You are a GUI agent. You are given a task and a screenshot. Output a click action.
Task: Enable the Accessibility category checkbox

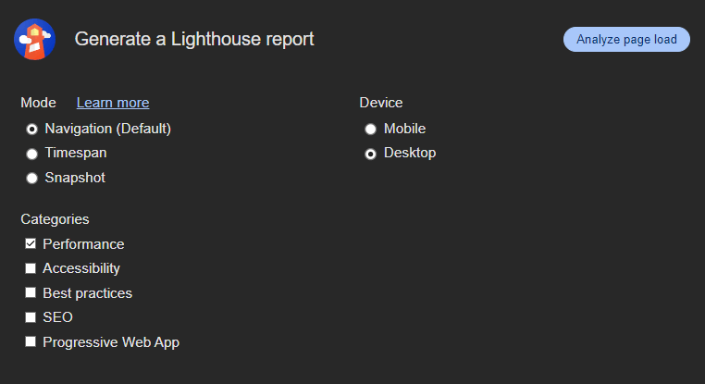click(31, 268)
